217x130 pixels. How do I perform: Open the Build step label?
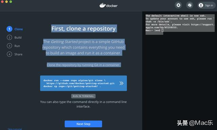click(x=18, y=38)
